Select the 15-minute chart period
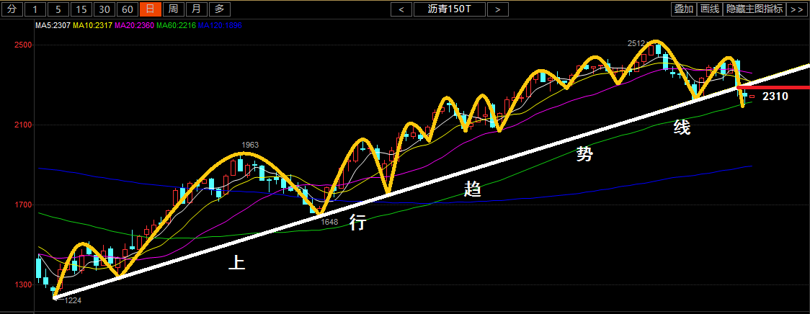Viewport: 810px width, 314px height. (82, 9)
